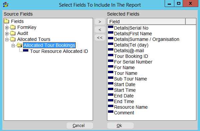Collapse the Allocated Tours node
200x131 pixels.
(x=7, y=40)
